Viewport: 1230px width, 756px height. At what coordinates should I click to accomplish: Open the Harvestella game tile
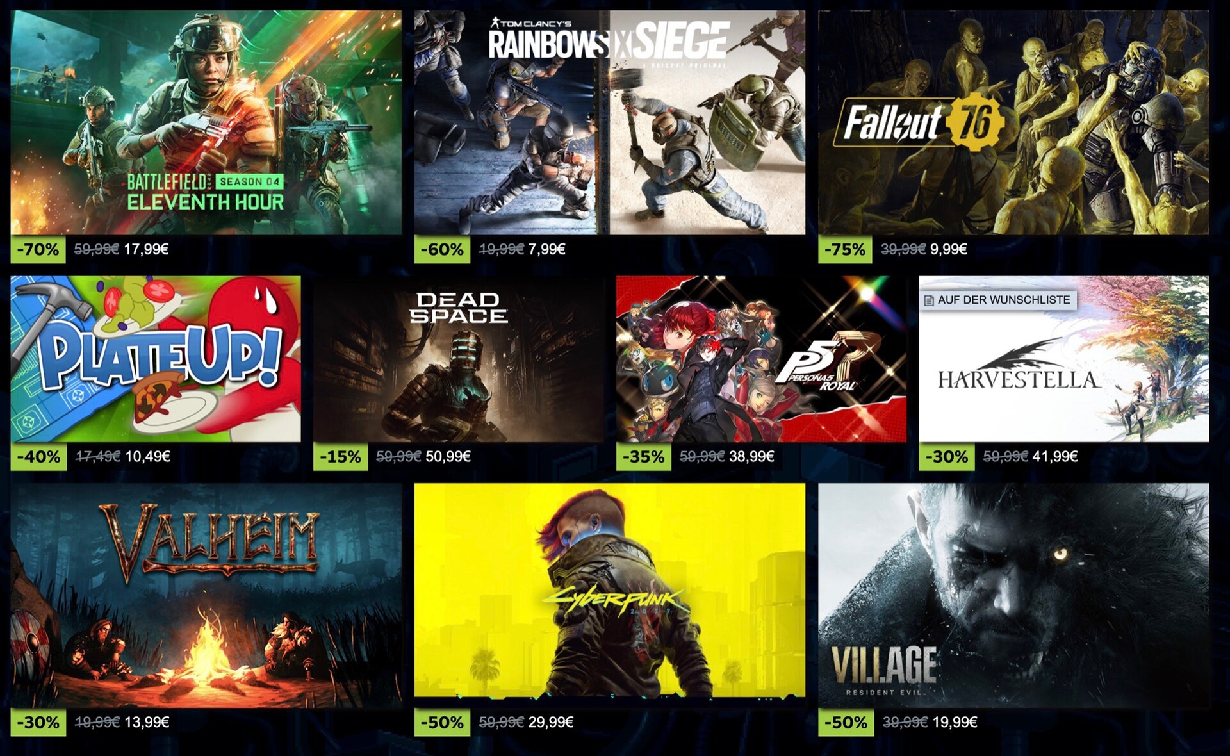tap(1064, 359)
